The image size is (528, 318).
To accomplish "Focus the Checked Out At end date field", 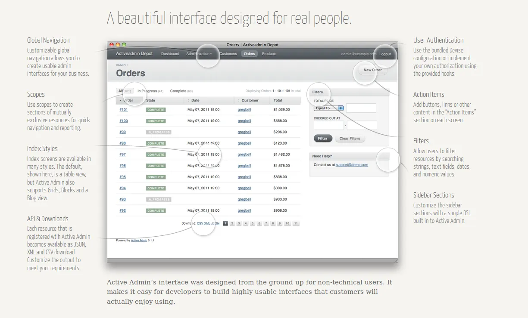I will (362, 126).
